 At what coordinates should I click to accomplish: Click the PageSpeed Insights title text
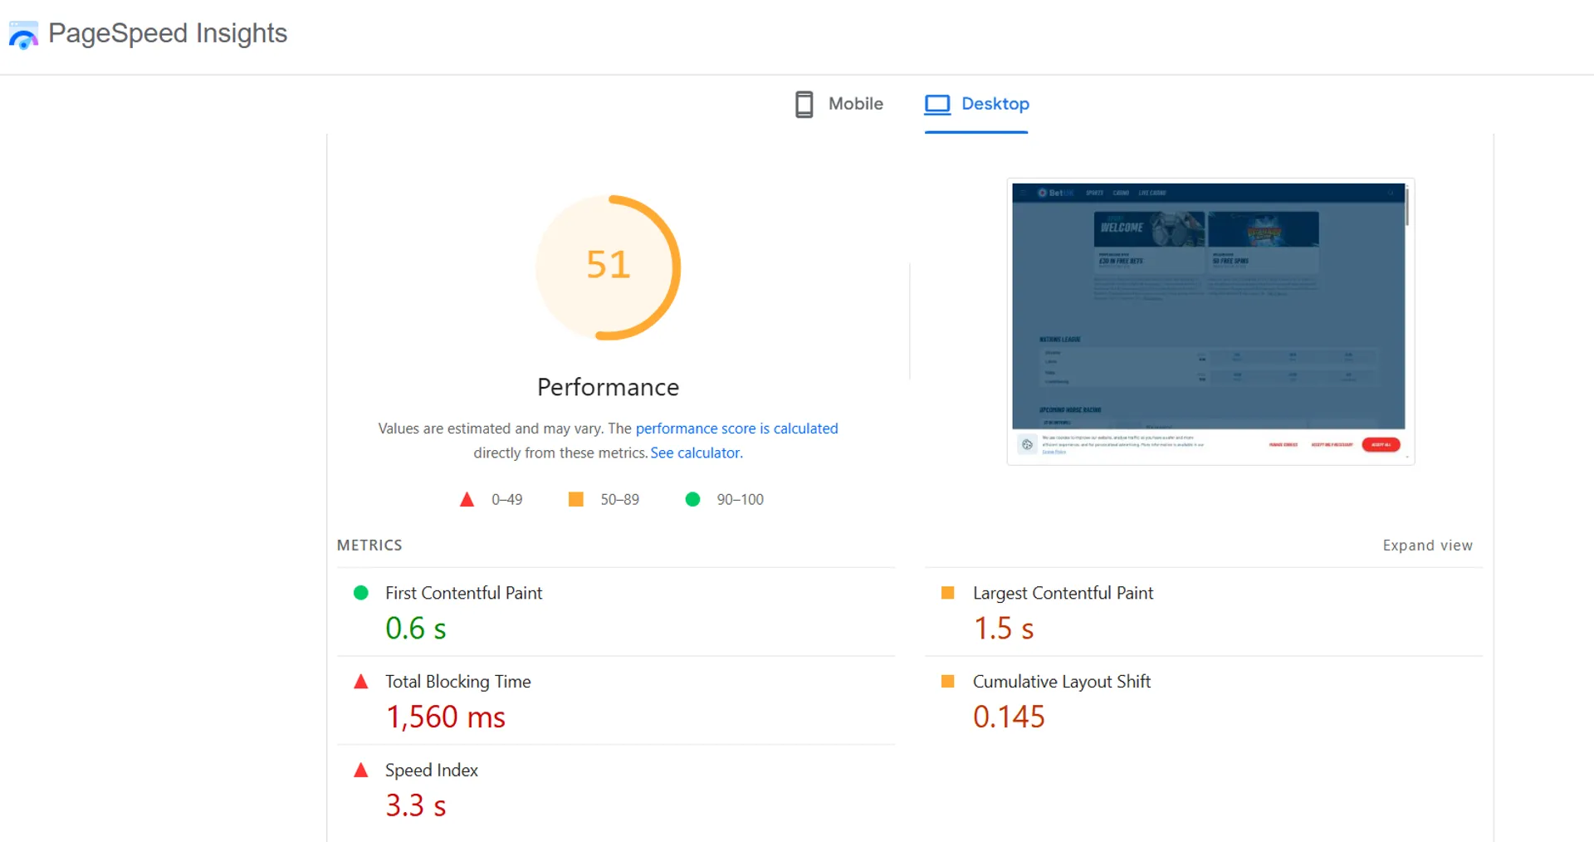(x=167, y=34)
